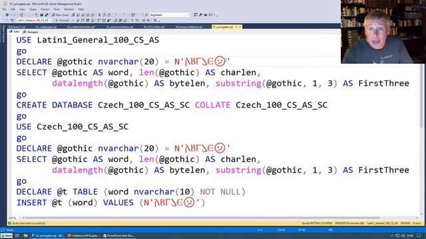Click the system tray clock
Image resolution: width=426 pixels, height=239 pixels.
pyautogui.click(x=410, y=236)
